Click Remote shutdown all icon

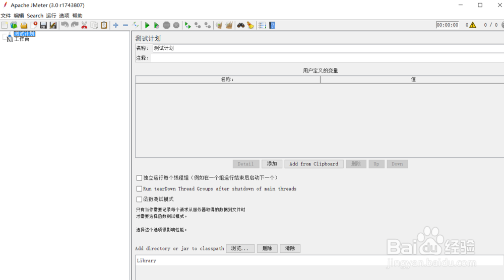tap(208, 25)
